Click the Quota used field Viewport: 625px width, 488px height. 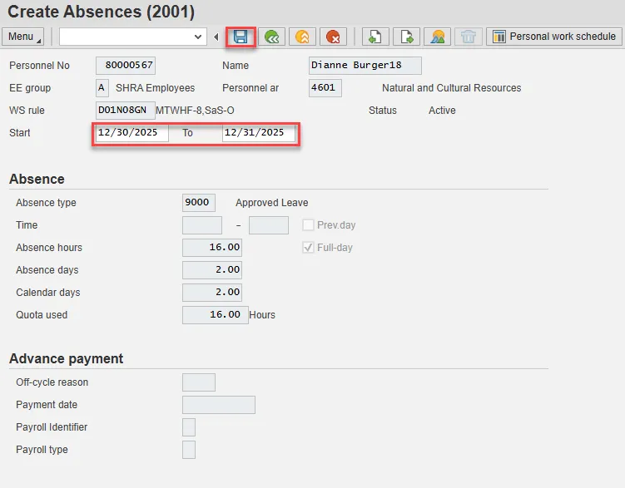coord(216,315)
